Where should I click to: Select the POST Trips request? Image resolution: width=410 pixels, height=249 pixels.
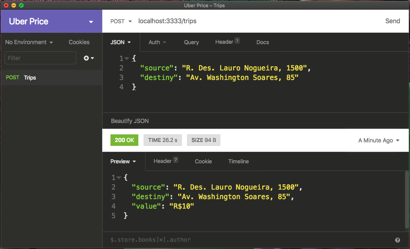(x=51, y=78)
